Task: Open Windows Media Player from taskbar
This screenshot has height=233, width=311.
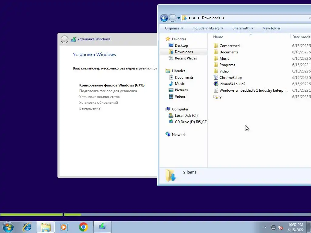Action: coord(64,227)
